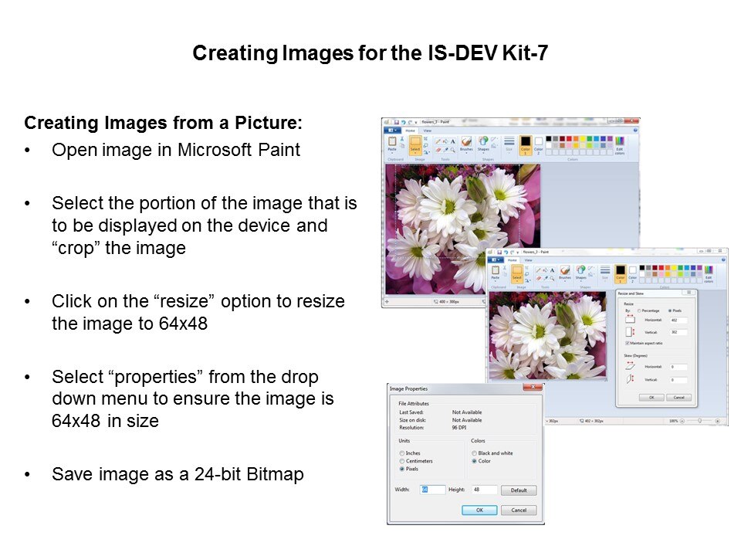Select the Percentage radio button in Resize and Skew
The height and width of the screenshot is (556, 741).
640,310
